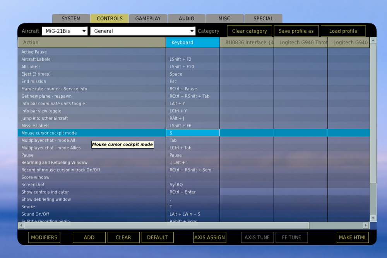Screen dimensions: 387x258
Task: Select Info bar view toggle action
Action: 92,111
